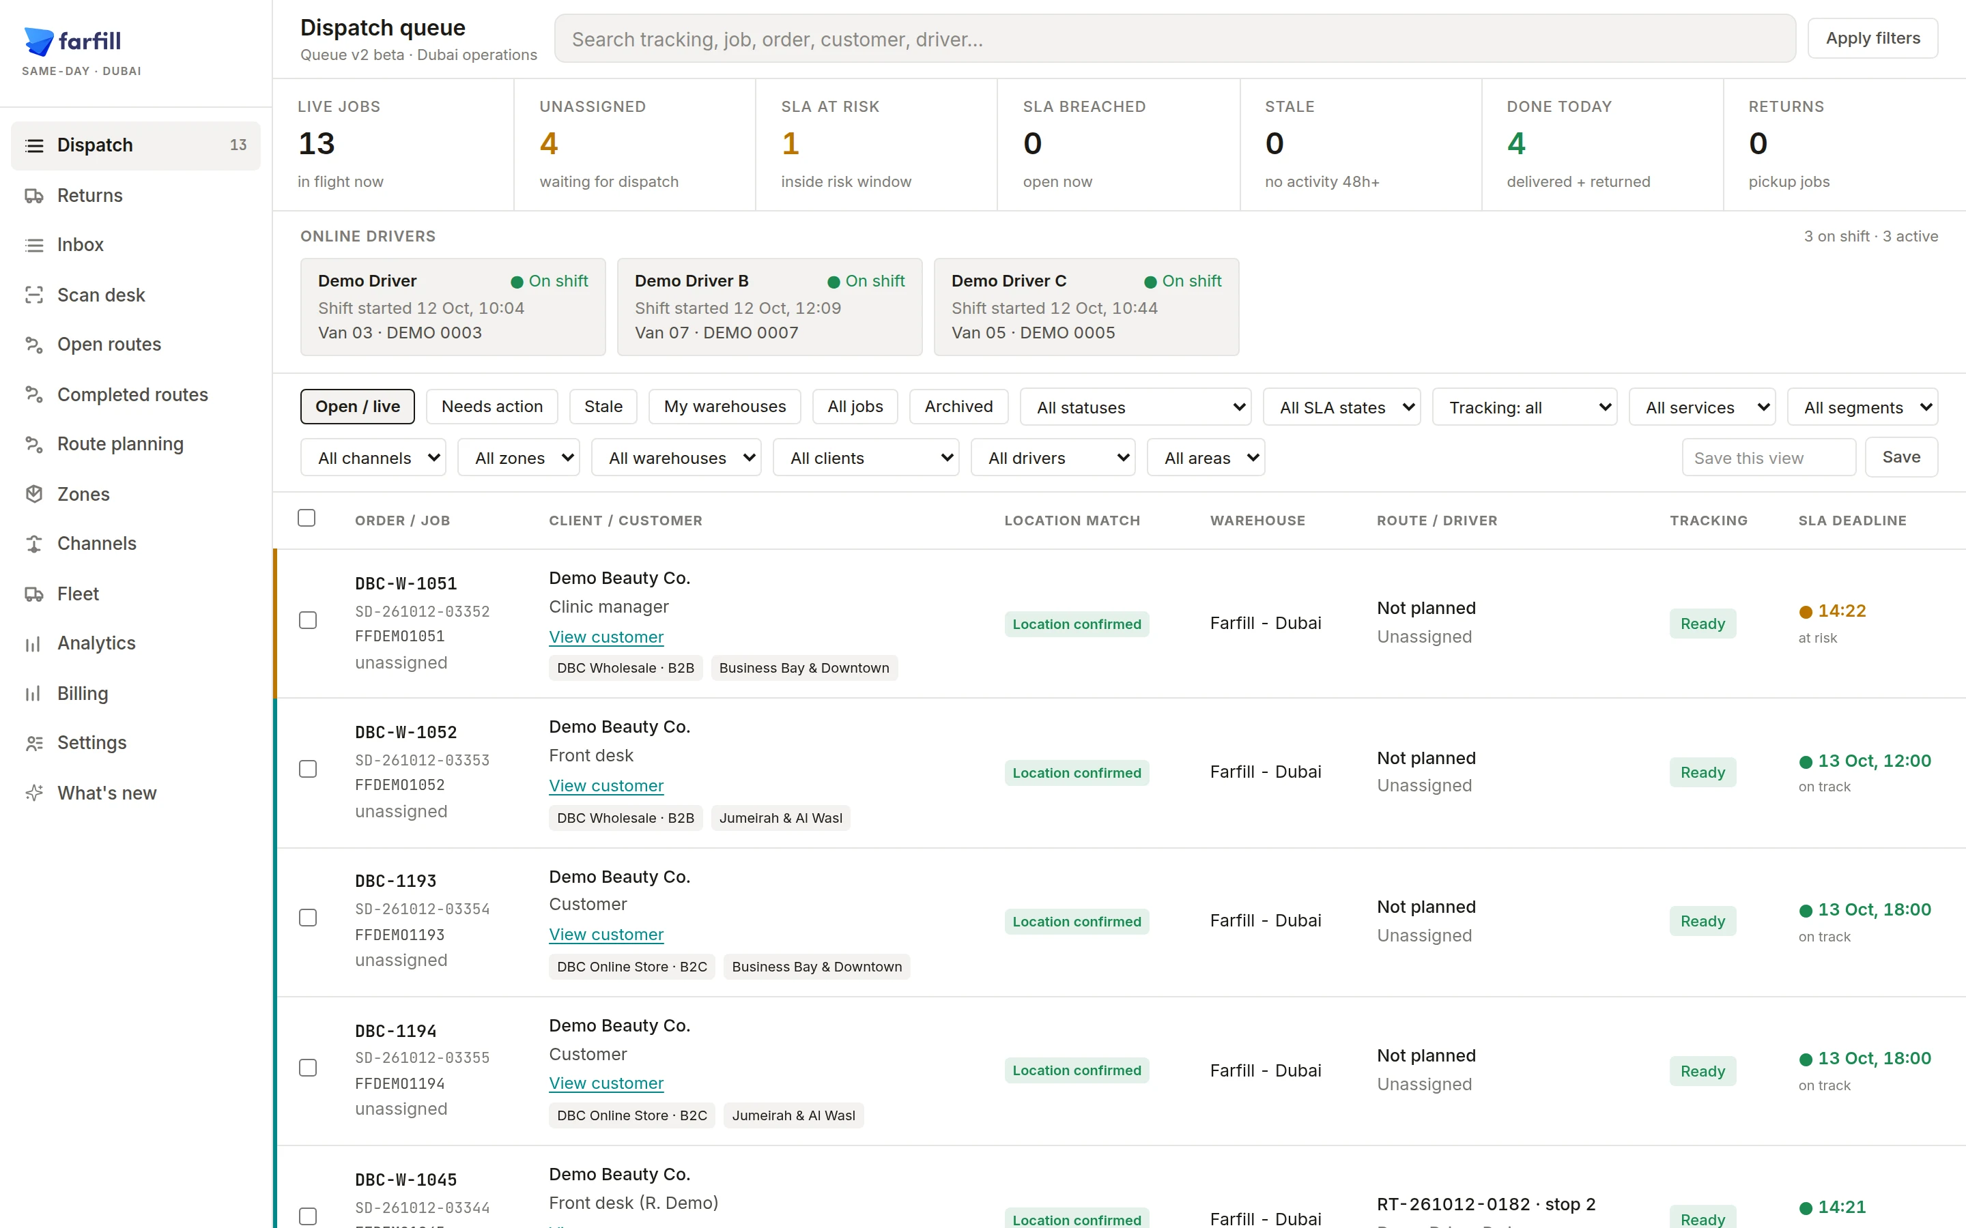Open the Tracking: all dropdown
This screenshot has height=1228, width=1966.
click(1524, 407)
